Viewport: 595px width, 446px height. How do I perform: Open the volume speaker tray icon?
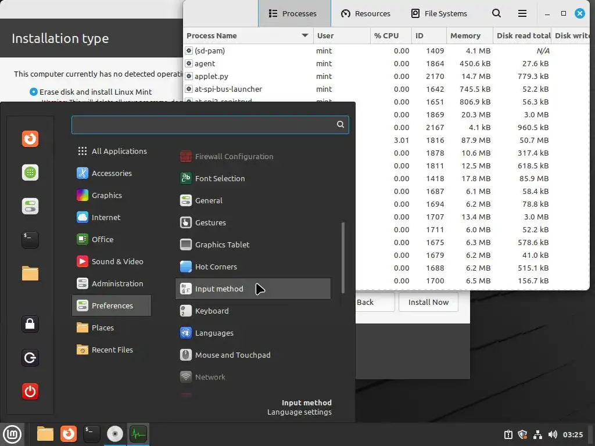[x=553, y=434]
